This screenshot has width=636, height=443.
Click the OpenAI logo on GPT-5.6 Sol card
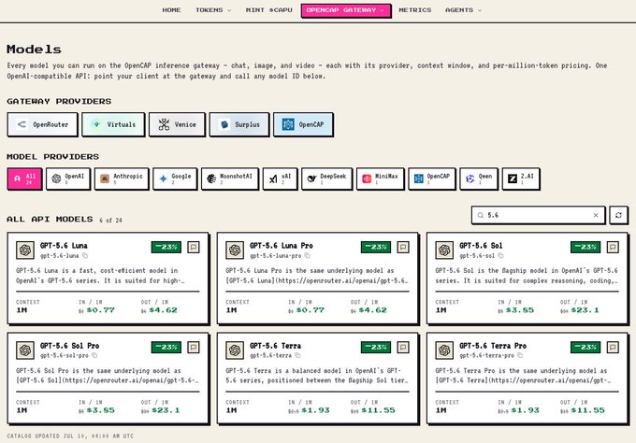point(444,250)
